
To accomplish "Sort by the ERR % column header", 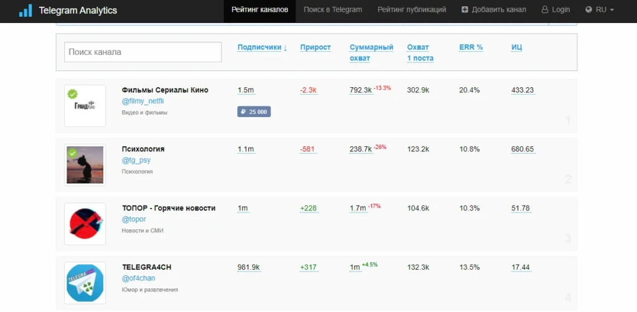I will (x=472, y=47).
